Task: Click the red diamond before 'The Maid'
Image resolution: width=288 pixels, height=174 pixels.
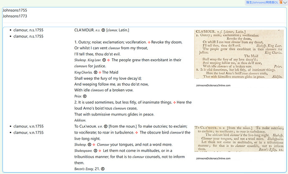Action: point(100,73)
